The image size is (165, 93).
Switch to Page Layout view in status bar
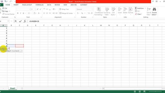coord(140,91)
